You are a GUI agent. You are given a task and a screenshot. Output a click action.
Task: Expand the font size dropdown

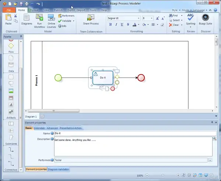[x=151, y=18]
